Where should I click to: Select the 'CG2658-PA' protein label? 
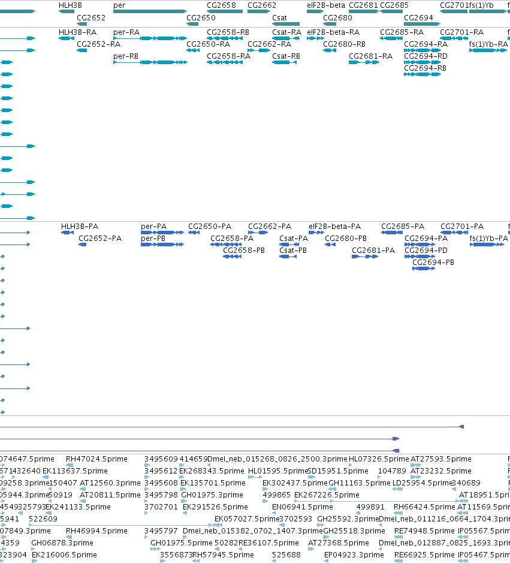(x=232, y=238)
